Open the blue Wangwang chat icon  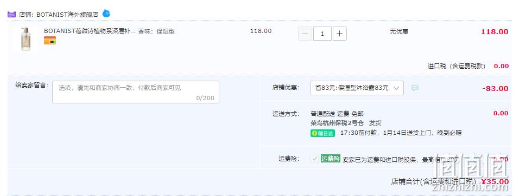click(x=106, y=14)
